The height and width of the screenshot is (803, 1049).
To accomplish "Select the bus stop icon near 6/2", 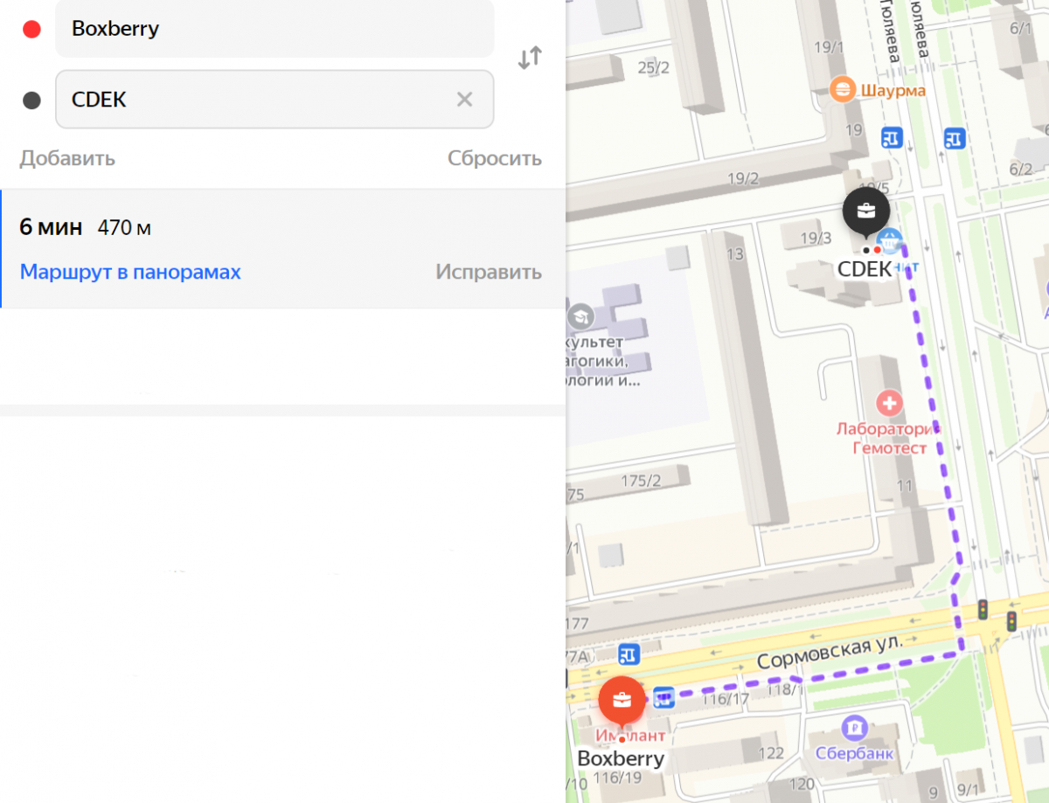I will [x=955, y=138].
